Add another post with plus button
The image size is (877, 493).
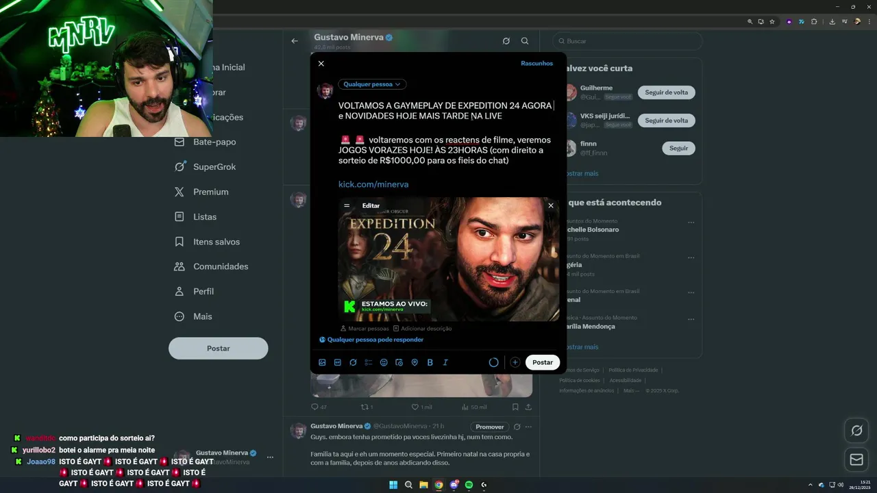point(515,362)
